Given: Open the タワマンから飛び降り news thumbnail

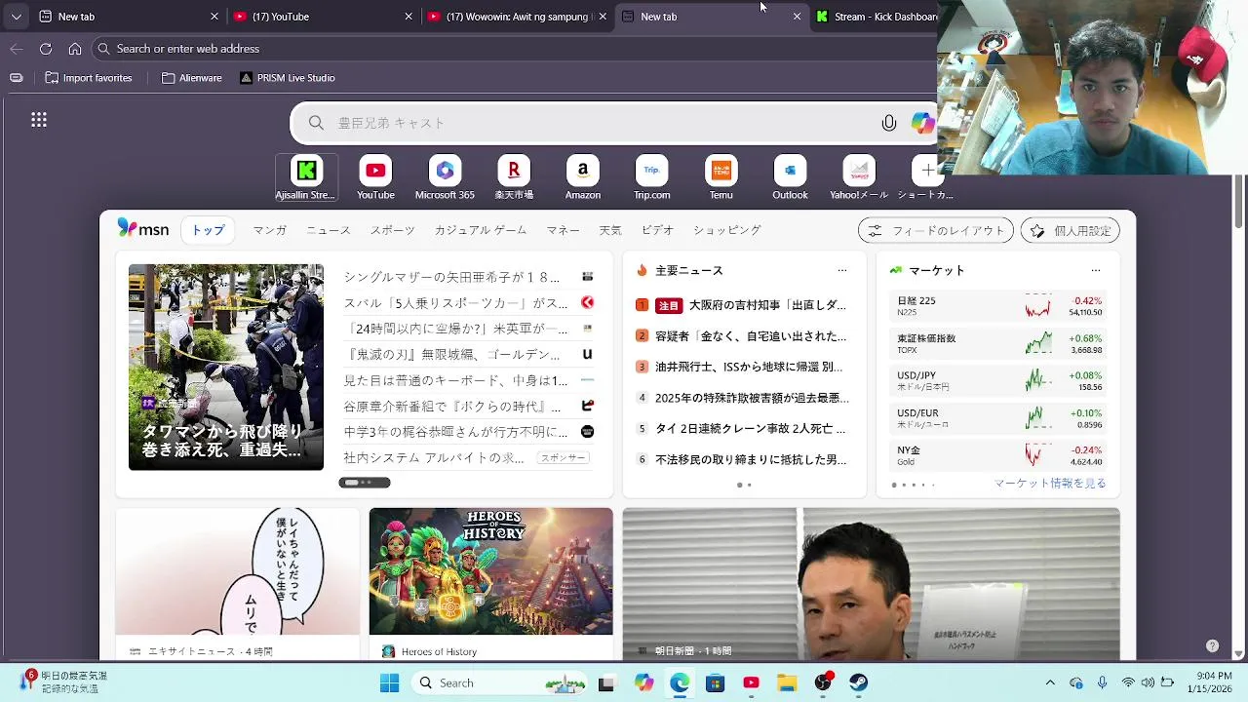Looking at the screenshot, I should 226,367.
